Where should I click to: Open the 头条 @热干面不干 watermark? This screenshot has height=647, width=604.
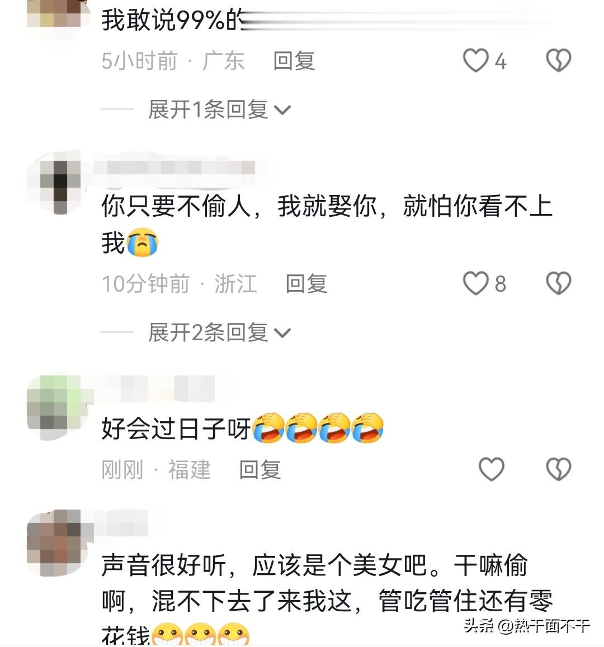coord(527,626)
